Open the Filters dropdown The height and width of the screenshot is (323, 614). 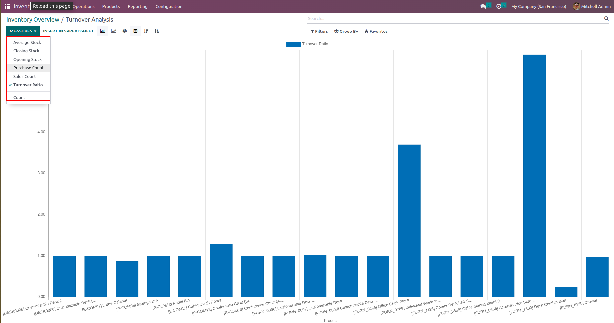tap(319, 32)
